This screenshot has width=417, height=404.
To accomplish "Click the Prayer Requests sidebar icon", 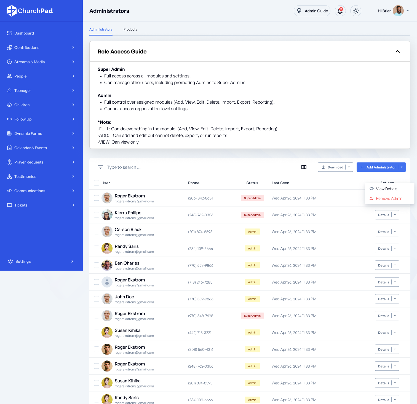I will coord(9,162).
